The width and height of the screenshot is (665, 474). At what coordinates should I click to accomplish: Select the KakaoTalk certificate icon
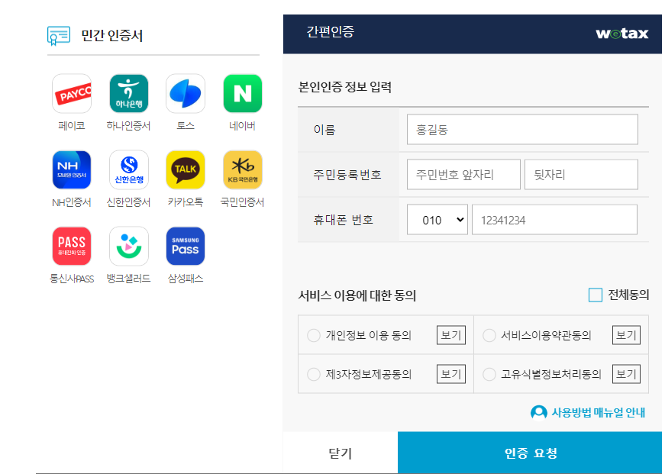186,170
